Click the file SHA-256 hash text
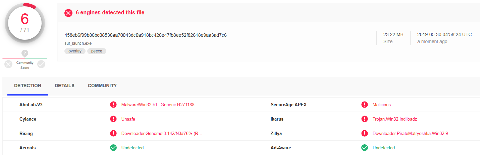 pos(145,35)
